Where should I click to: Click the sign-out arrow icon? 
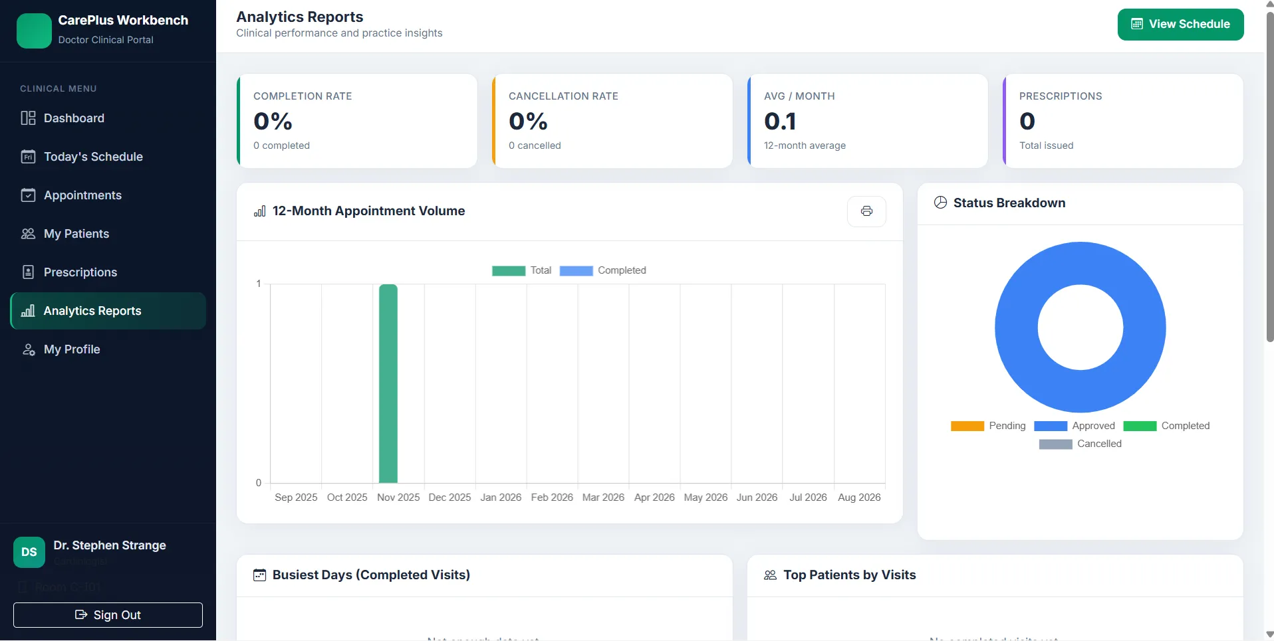point(81,614)
